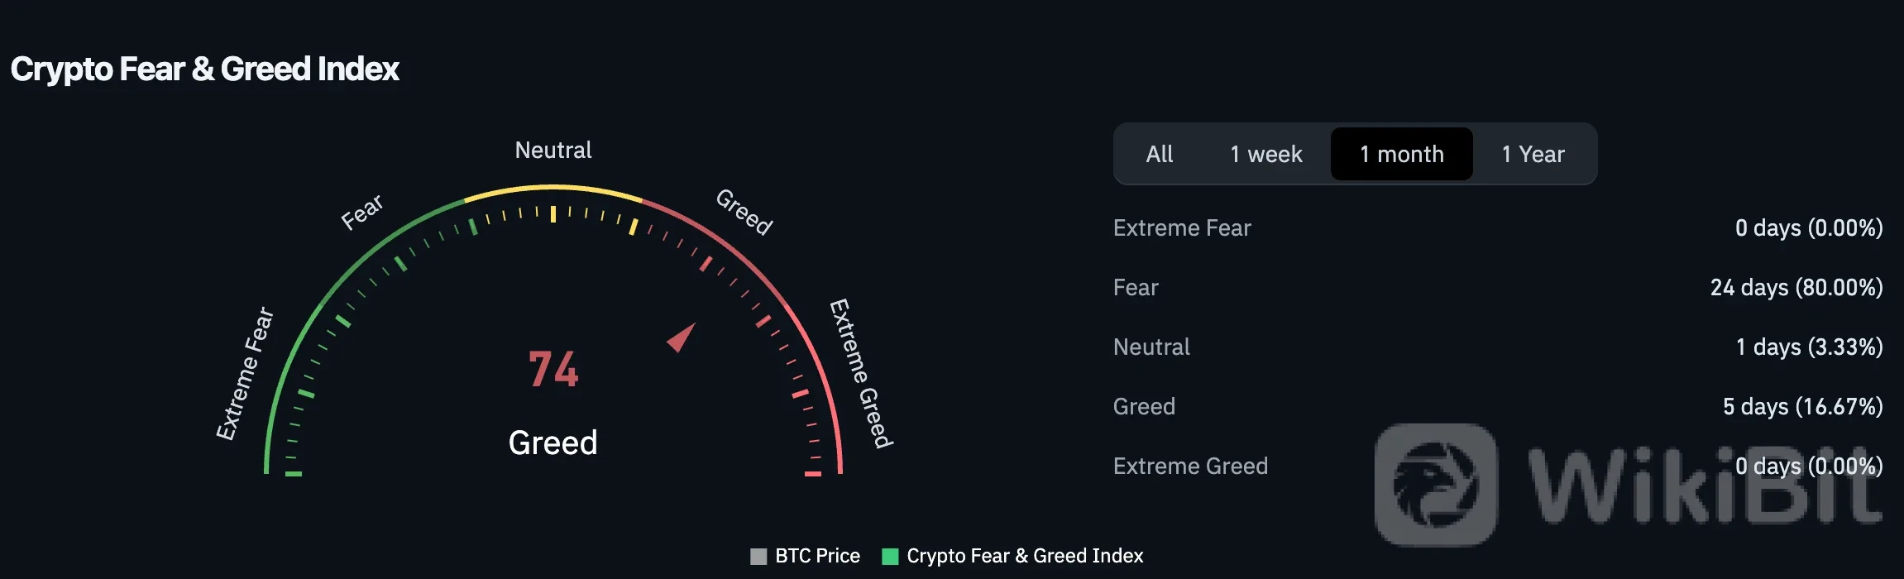Image resolution: width=1904 pixels, height=579 pixels.
Task: Click the BTC Price legend label
Action: click(x=817, y=556)
